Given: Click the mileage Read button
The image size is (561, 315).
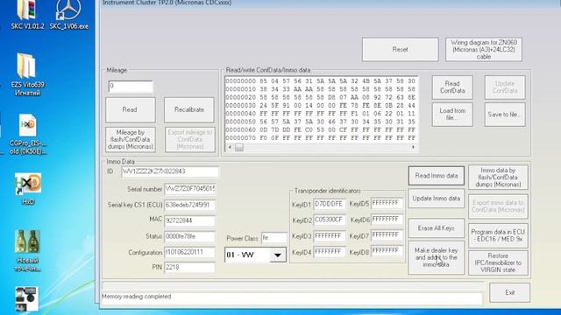Looking at the screenshot, I should 131,109.
